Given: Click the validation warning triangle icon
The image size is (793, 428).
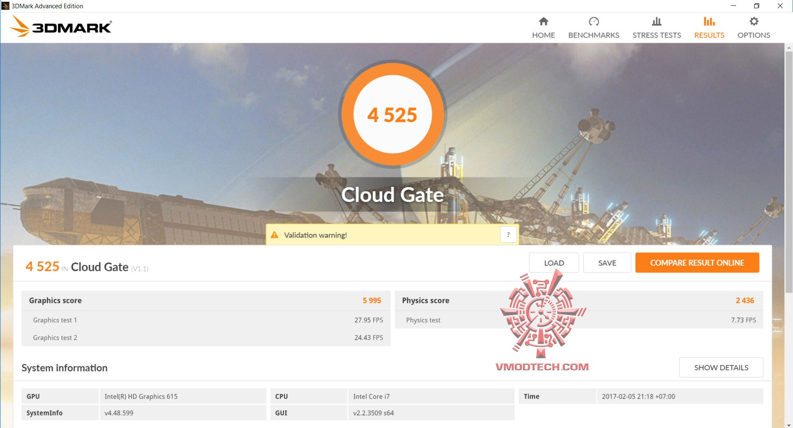Looking at the screenshot, I should point(274,235).
